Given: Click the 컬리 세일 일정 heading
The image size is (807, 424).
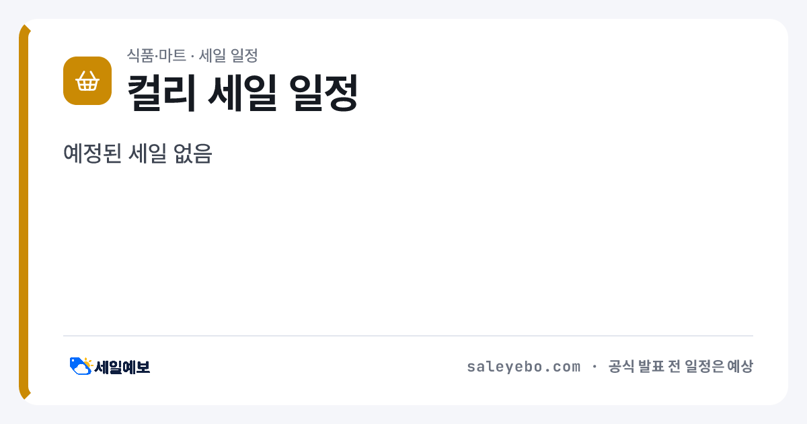Looking at the screenshot, I should point(242,92).
